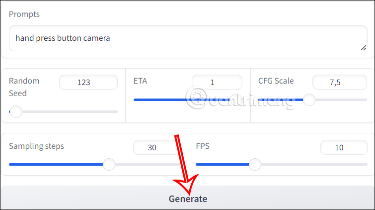Viewport: 375px width, 210px height.
Task: Select the Random Seed number field
Action: point(88,82)
